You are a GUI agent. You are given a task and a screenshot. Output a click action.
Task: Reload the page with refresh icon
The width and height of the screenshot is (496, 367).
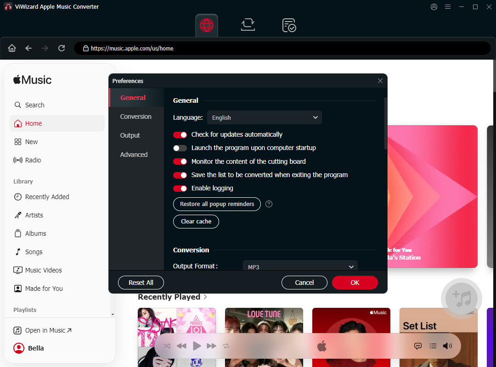[62, 48]
